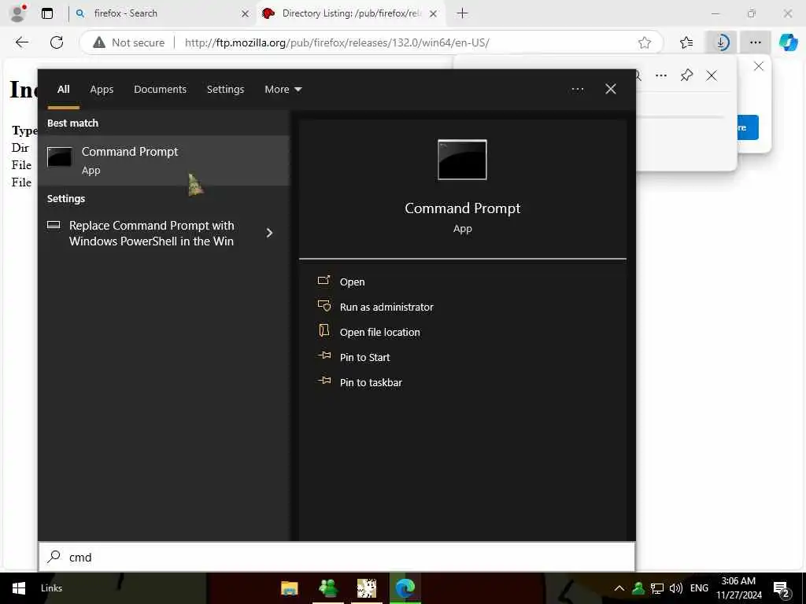Click the magnifier icon in search box
The image size is (806, 604).
coord(54,557)
